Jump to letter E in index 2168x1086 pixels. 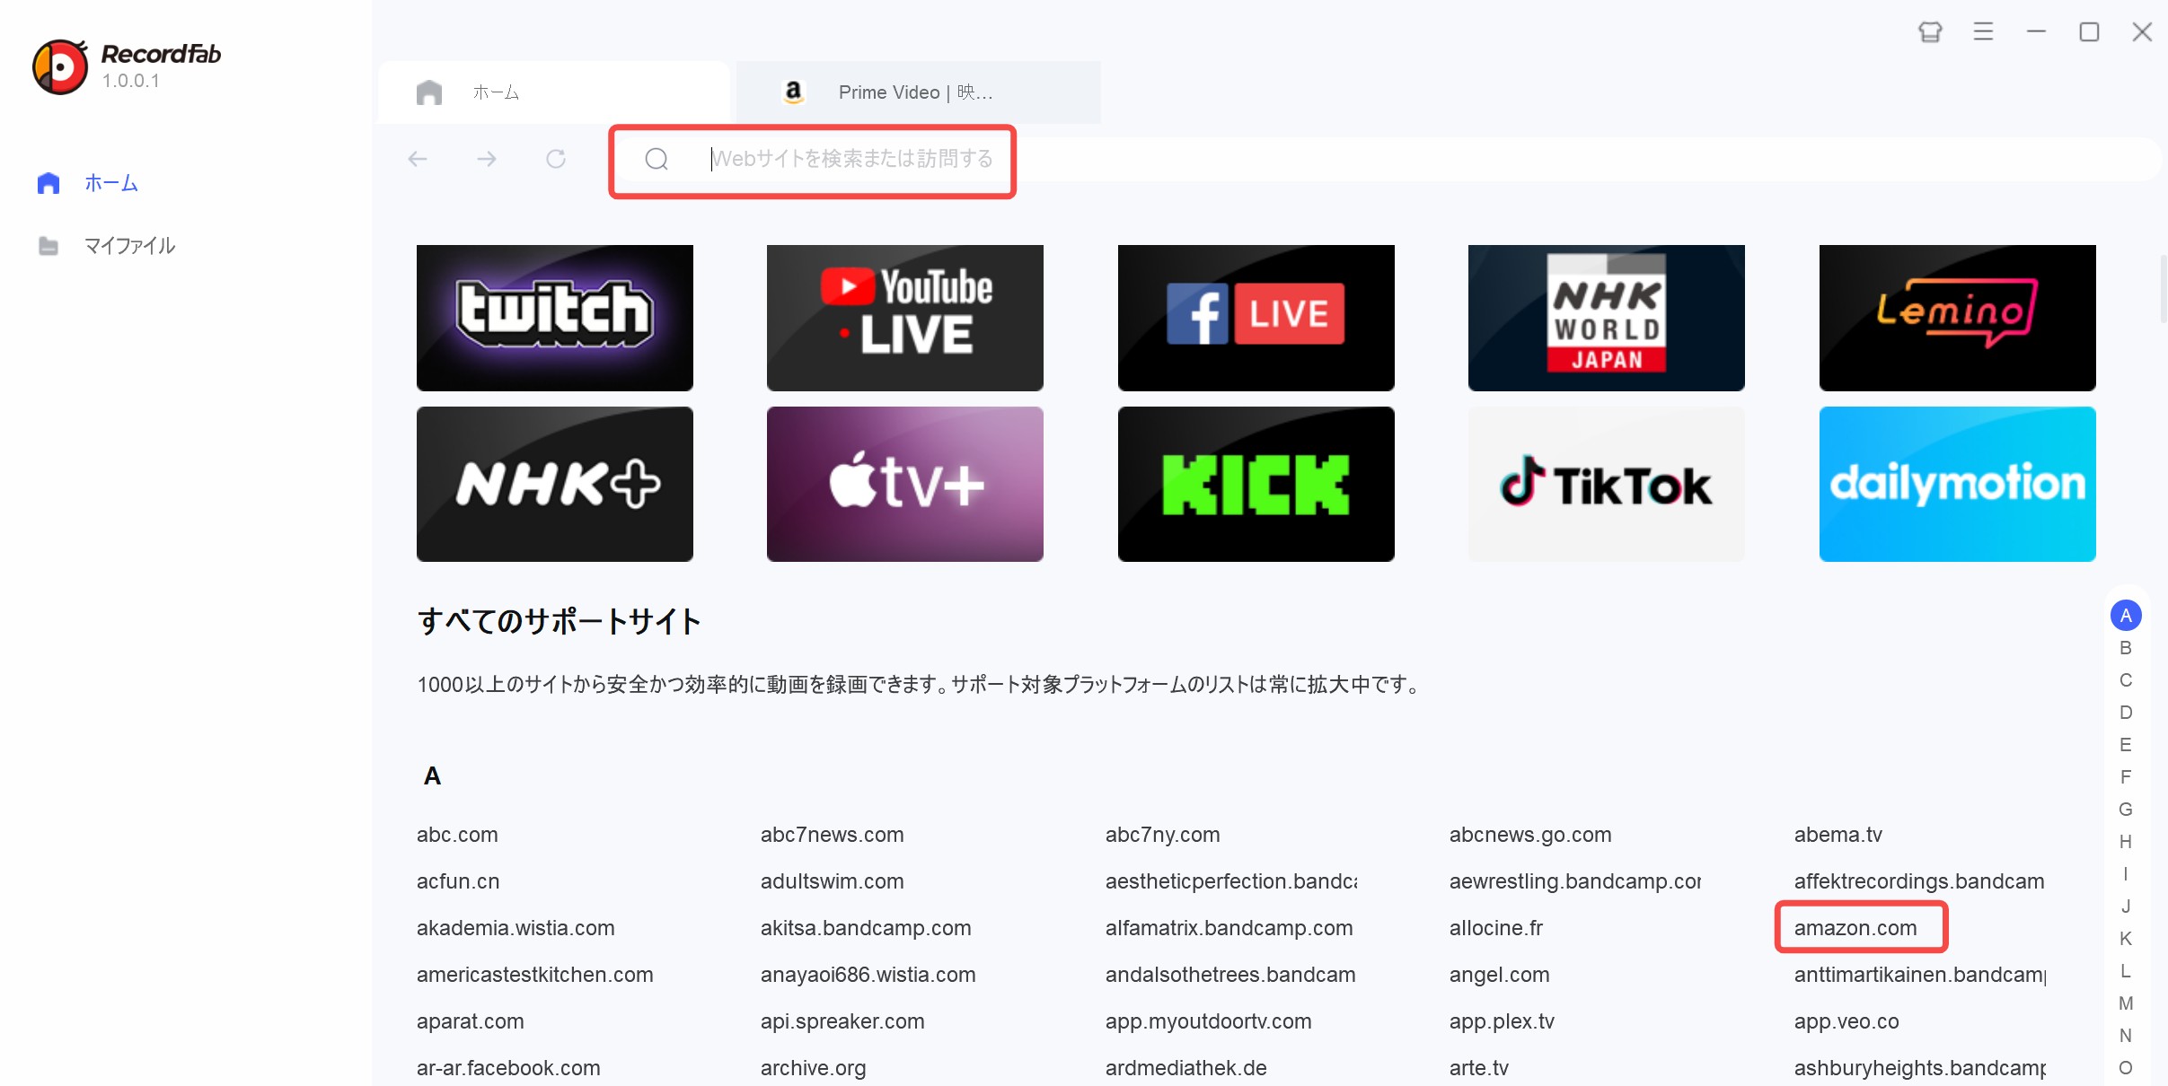[x=2126, y=745]
